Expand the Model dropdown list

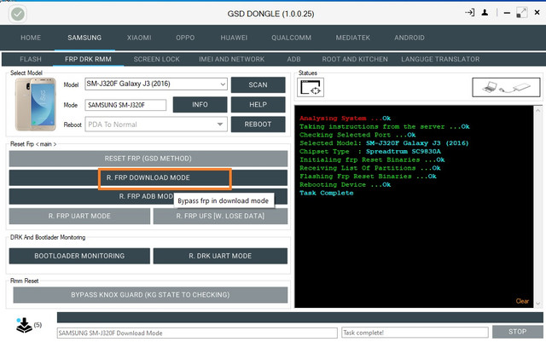[223, 84]
